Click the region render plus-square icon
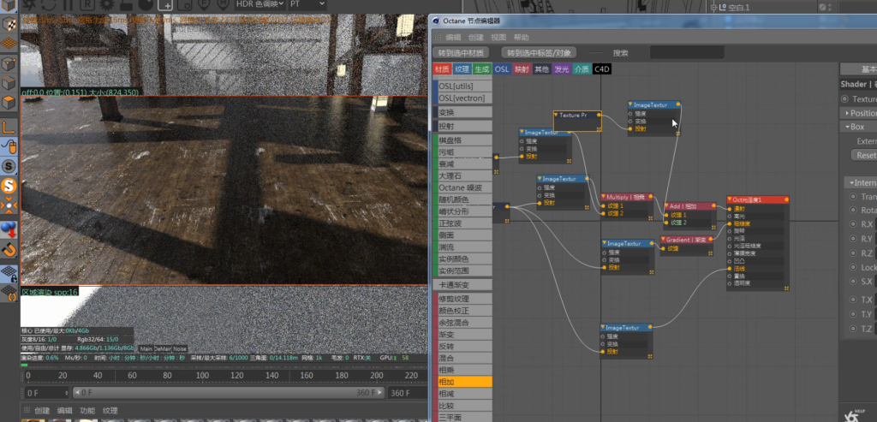This screenshot has height=422, width=877. point(165,4)
